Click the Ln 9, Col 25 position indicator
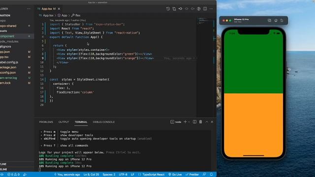Image resolution: width=315 pixels, height=177 pixels. pos(91,175)
